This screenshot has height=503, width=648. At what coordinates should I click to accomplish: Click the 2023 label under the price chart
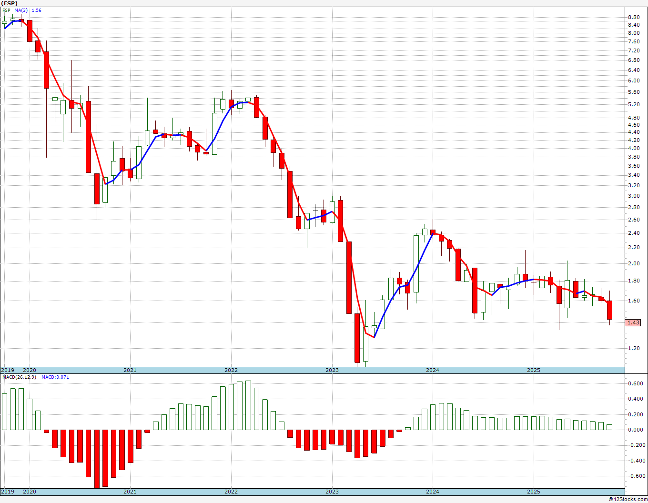click(x=332, y=370)
